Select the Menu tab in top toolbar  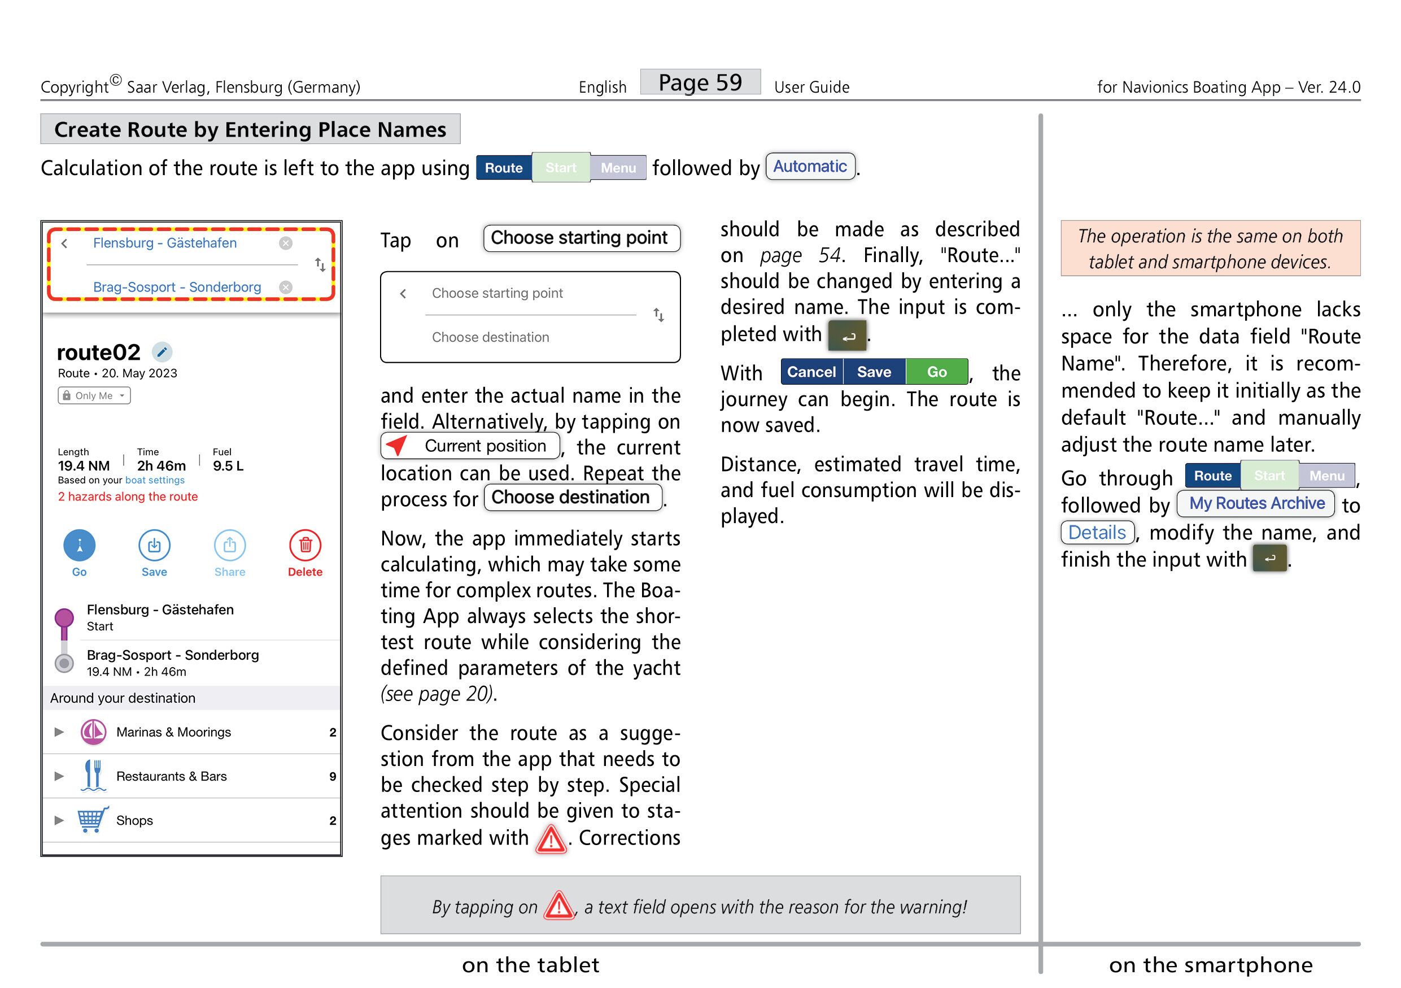618,168
